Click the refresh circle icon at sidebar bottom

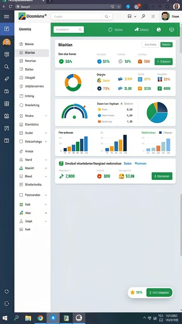tap(7, 303)
